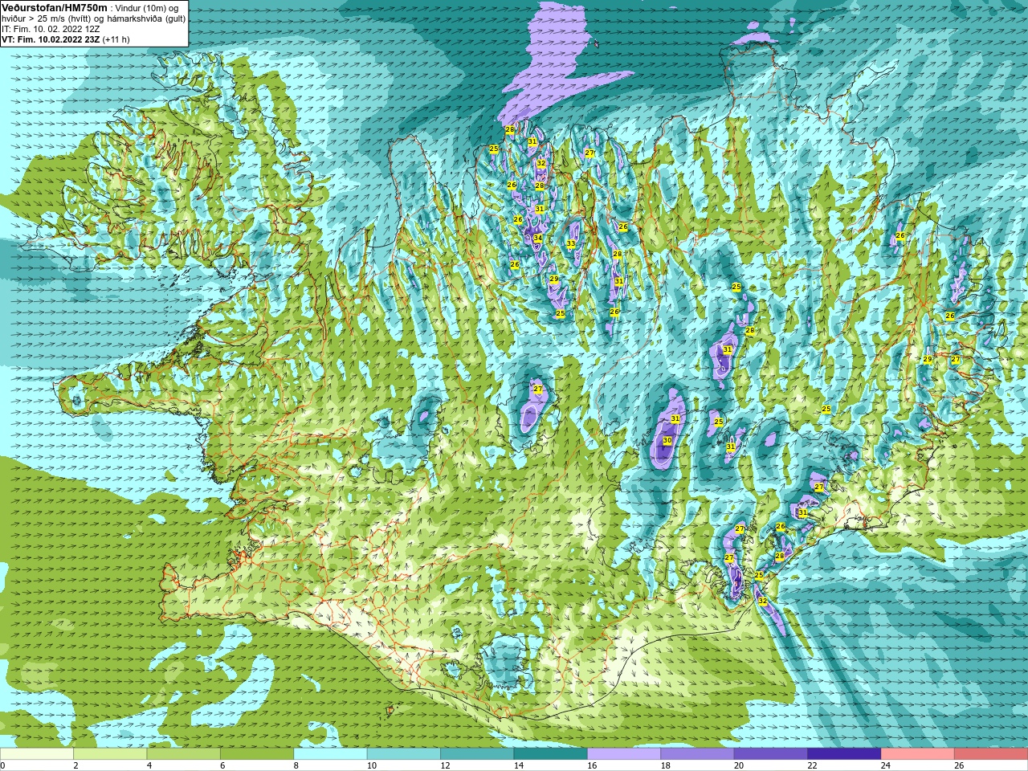
Task: Click the legend tick number 16
Action: (592, 765)
